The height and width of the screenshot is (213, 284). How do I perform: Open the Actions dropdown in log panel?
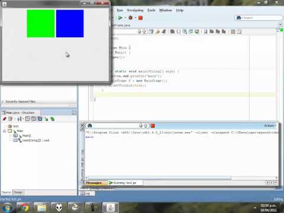(270, 125)
